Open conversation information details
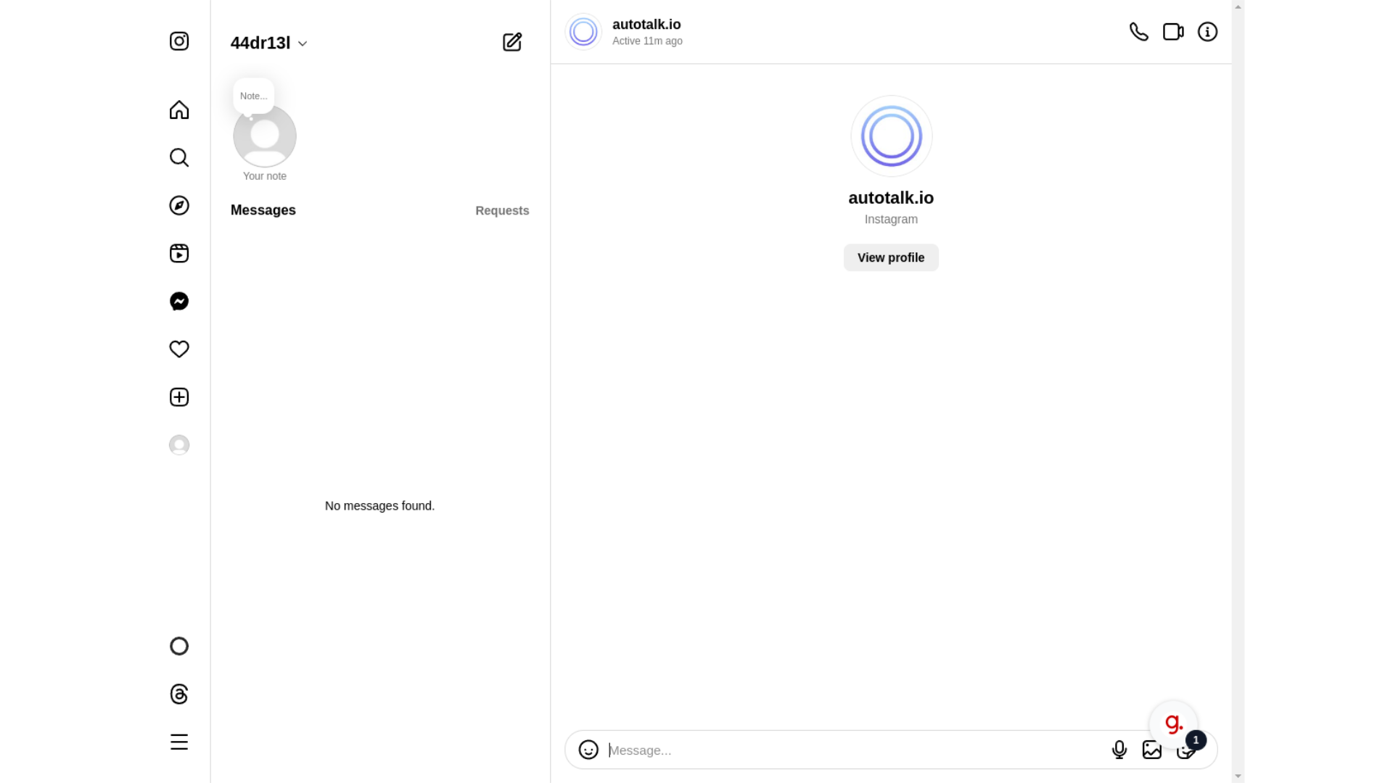Screen dimensions: 1393x783 point(1207,32)
